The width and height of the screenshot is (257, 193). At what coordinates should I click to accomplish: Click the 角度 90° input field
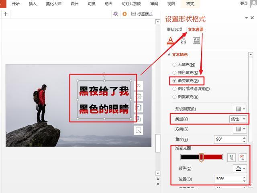tap(228, 140)
